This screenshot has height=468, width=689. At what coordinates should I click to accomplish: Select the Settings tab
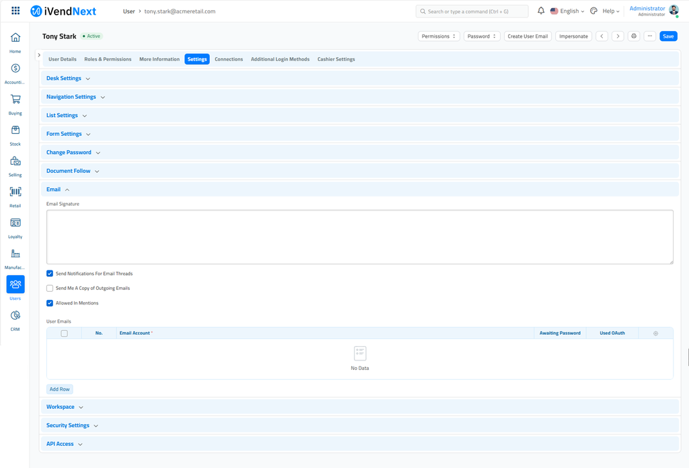(197, 59)
